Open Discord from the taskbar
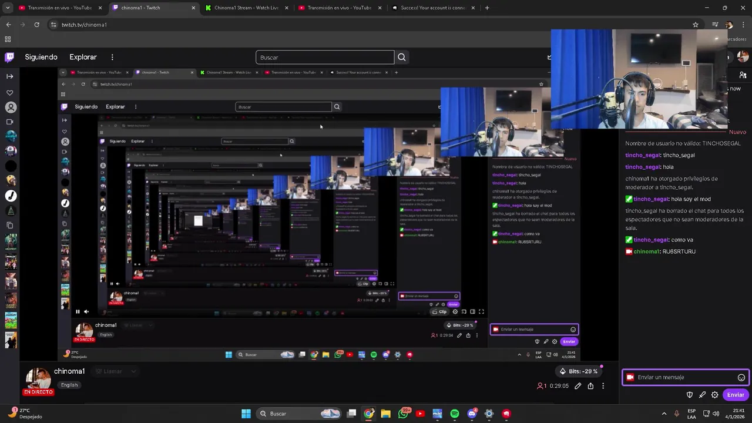 click(x=472, y=414)
